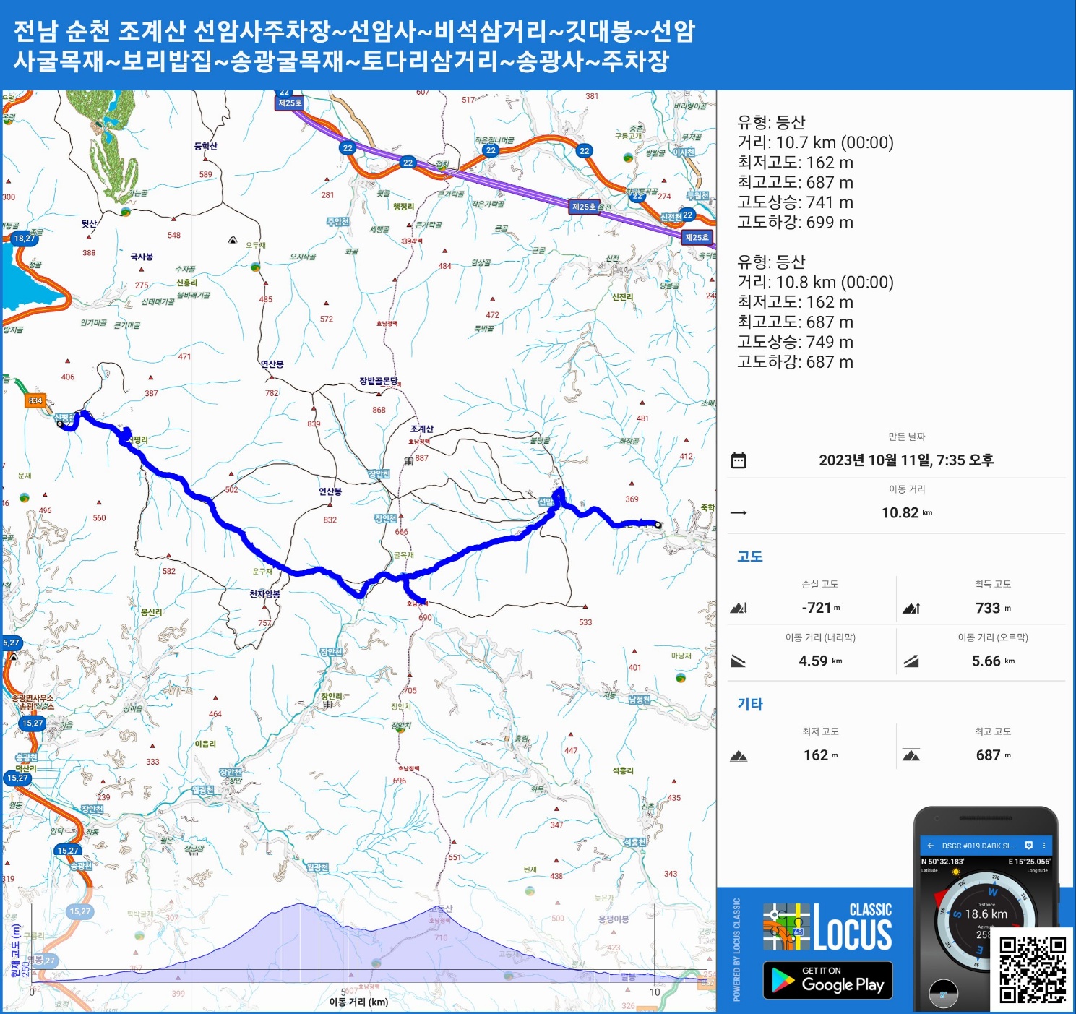1076x1014 pixels.
Task: Click the maximum altitude icon in the 기타 section
Action: (911, 755)
